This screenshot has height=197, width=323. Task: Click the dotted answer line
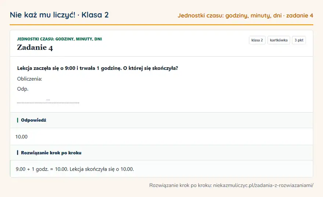[48, 102]
